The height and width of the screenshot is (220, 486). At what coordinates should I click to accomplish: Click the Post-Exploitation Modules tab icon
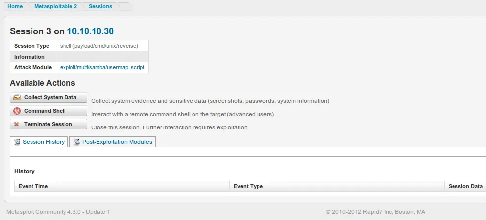(x=77, y=142)
